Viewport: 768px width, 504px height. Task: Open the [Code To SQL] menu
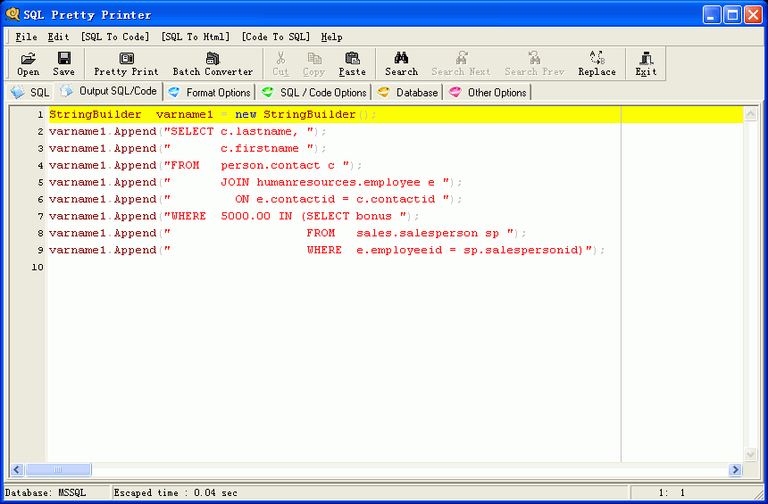pos(276,37)
